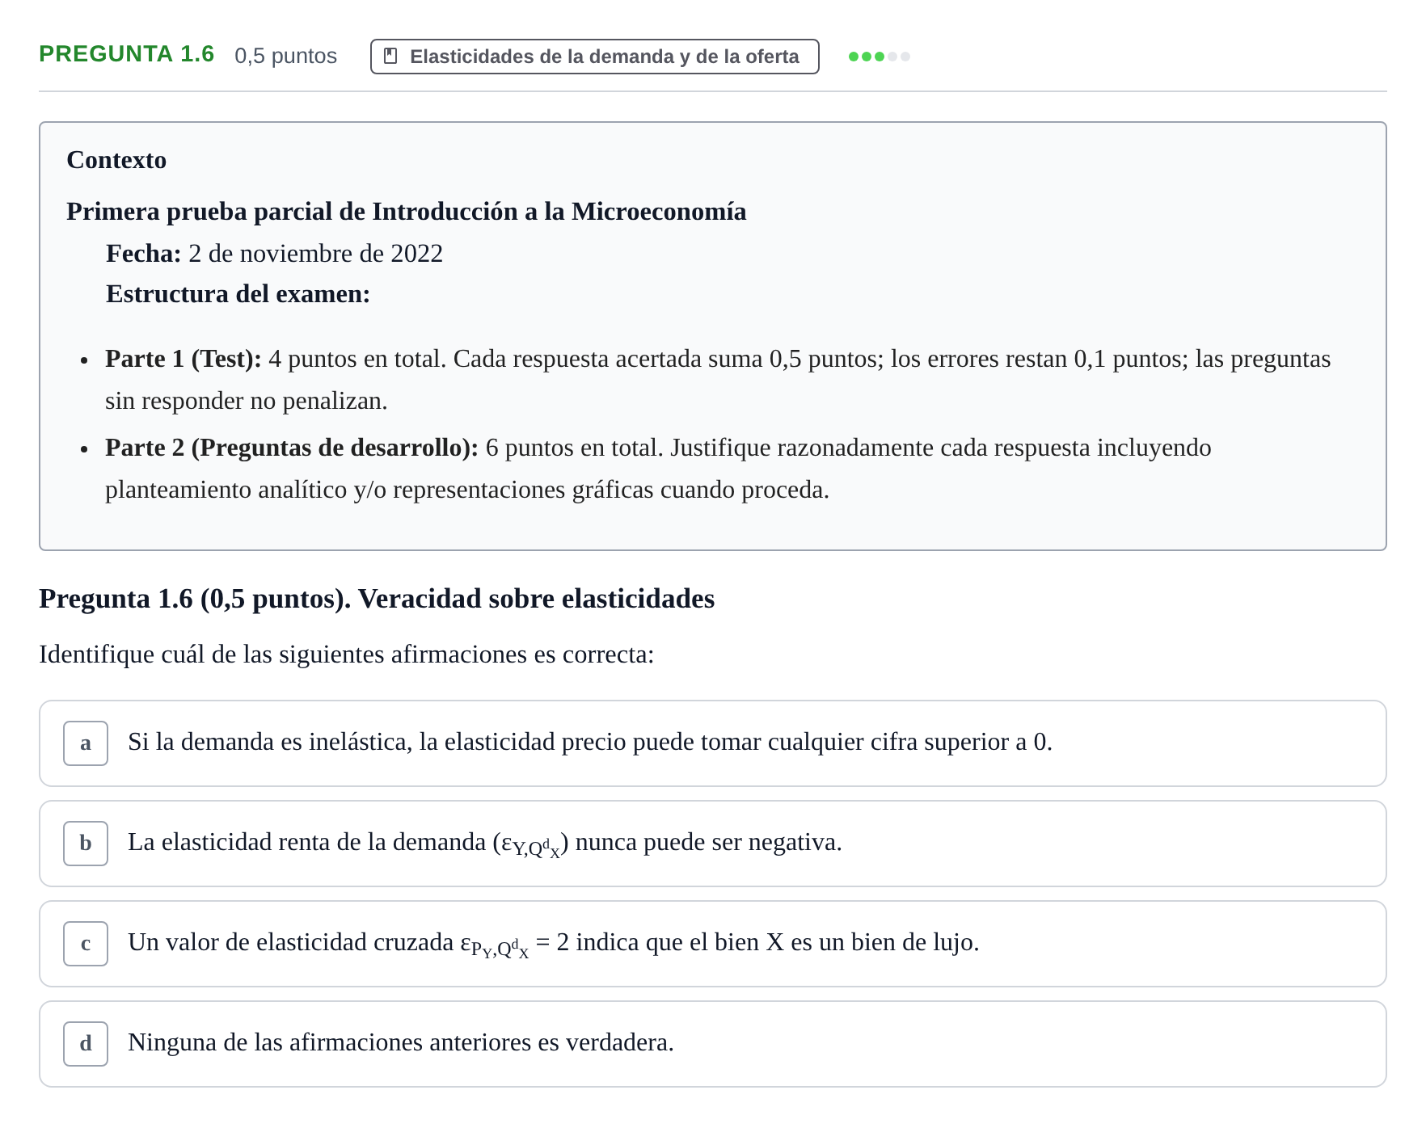Choose 'Ninguna de las afirmaciones anteriores' answer
This screenshot has height=1128, width=1426.
click(x=401, y=1042)
